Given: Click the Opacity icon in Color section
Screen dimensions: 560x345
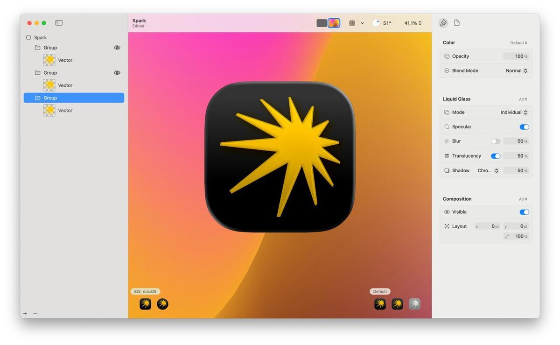Looking at the screenshot, I should click(447, 56).
